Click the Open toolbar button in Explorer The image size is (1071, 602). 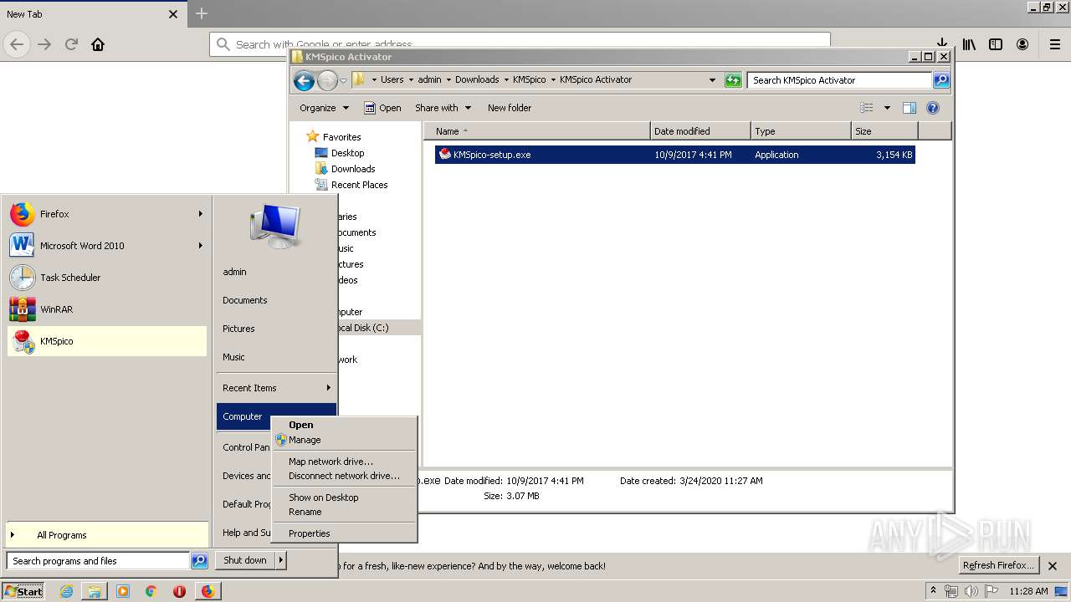click(382, 108)
